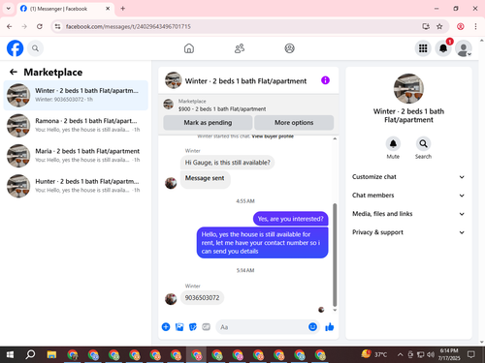Mark the listing as pending
This screenshot has height=363, width=485.
(x=208, y=123)
